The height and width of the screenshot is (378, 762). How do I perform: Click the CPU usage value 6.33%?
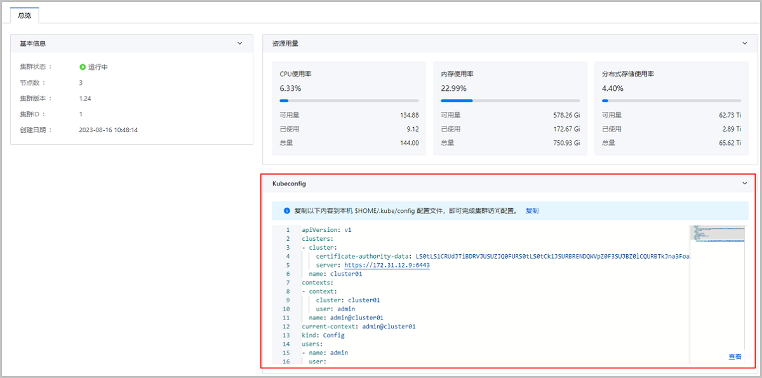290,88
